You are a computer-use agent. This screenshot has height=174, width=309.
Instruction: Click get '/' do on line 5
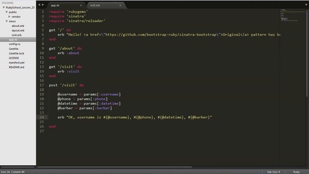coord(60,30)
